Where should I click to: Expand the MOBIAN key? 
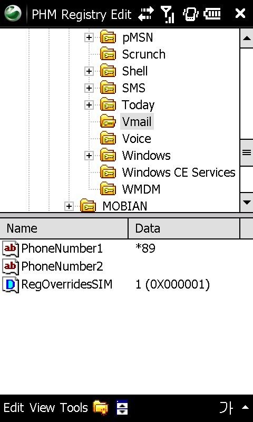pos(69,206)
